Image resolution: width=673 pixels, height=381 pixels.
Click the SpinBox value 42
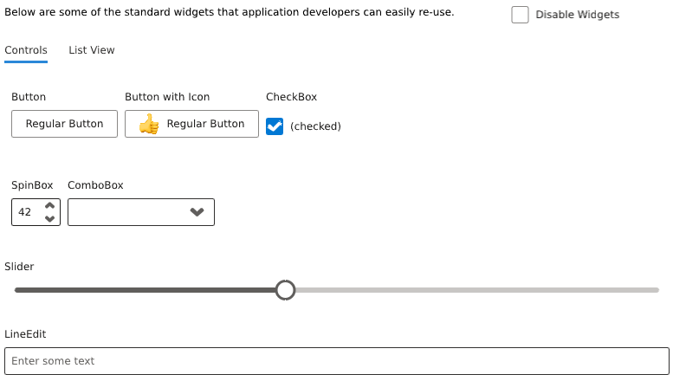25,212
